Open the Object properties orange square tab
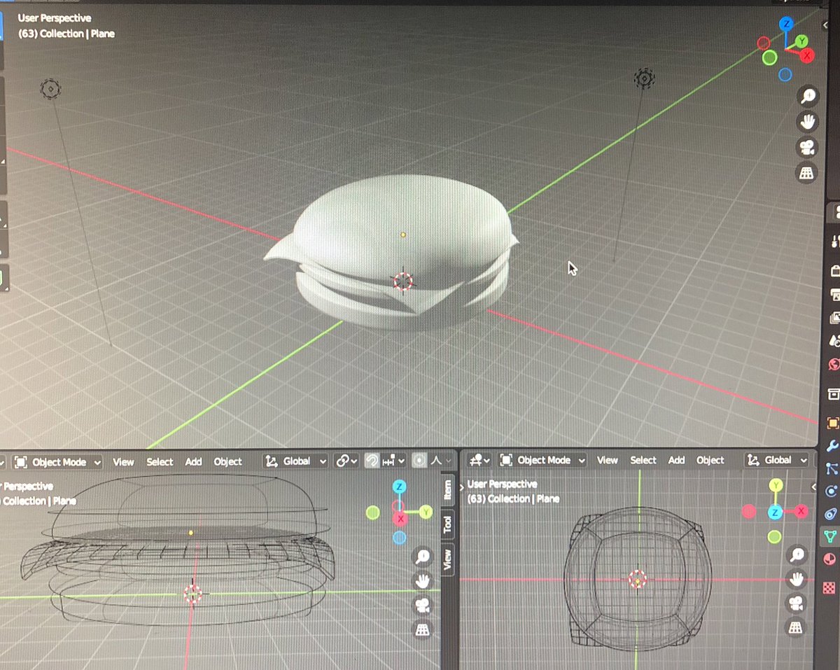Screen dimensions: 840x670 pos(832,423)
